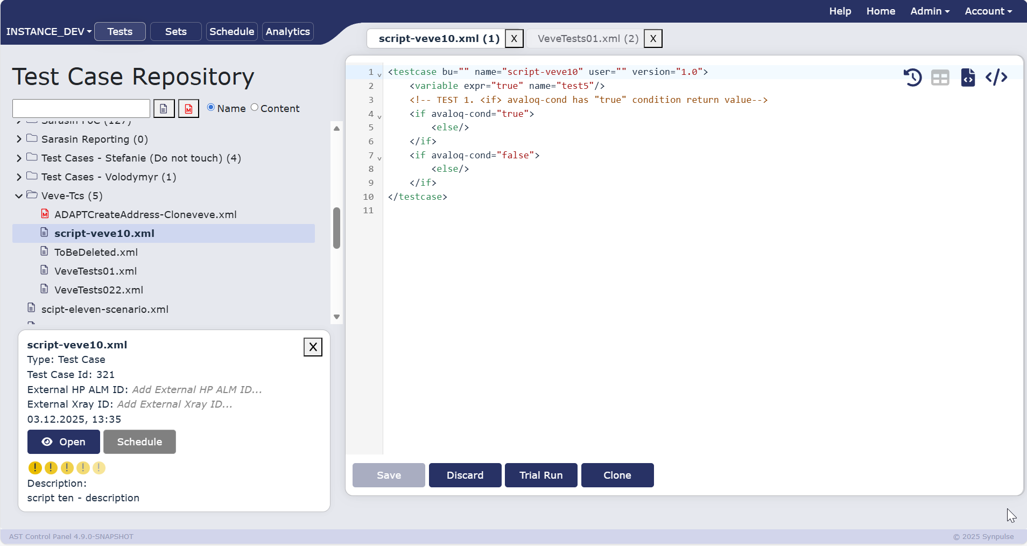Image resolution: width=1027 pixels, height=546 pixels.
Task: Open the Analytics tab
Action: click(x=288, y=32)
